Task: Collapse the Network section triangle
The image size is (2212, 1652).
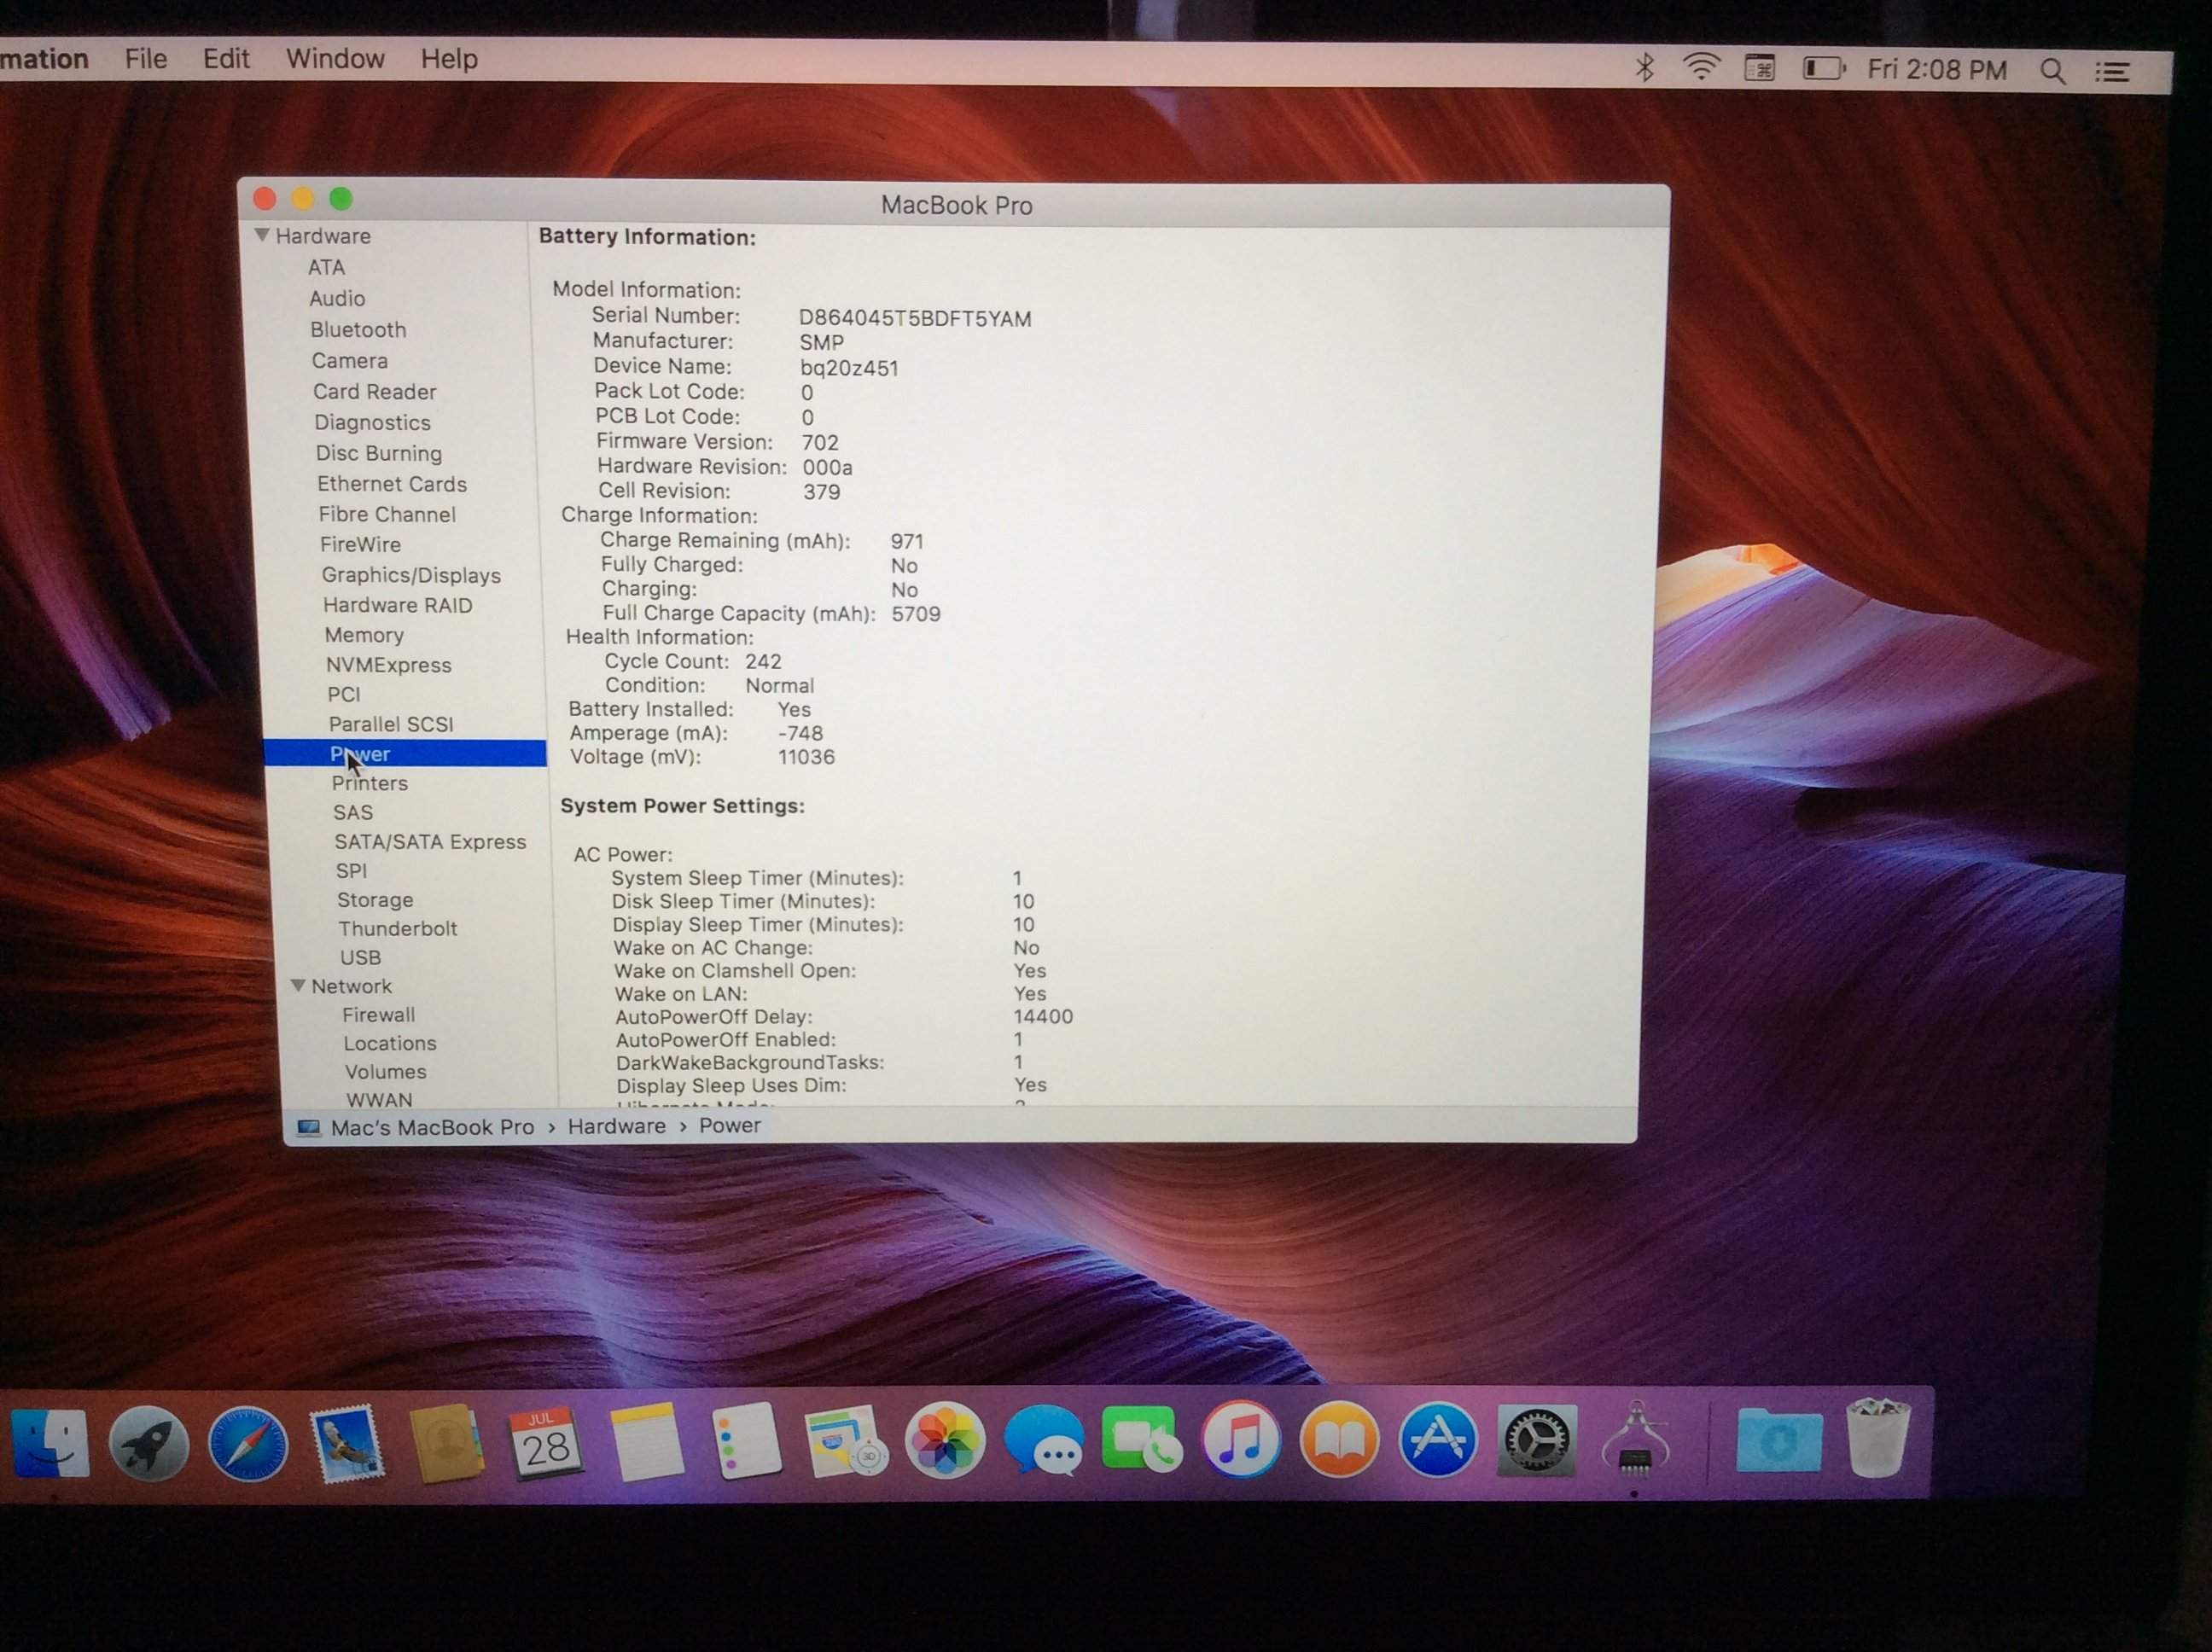Action: pos(298,986)
